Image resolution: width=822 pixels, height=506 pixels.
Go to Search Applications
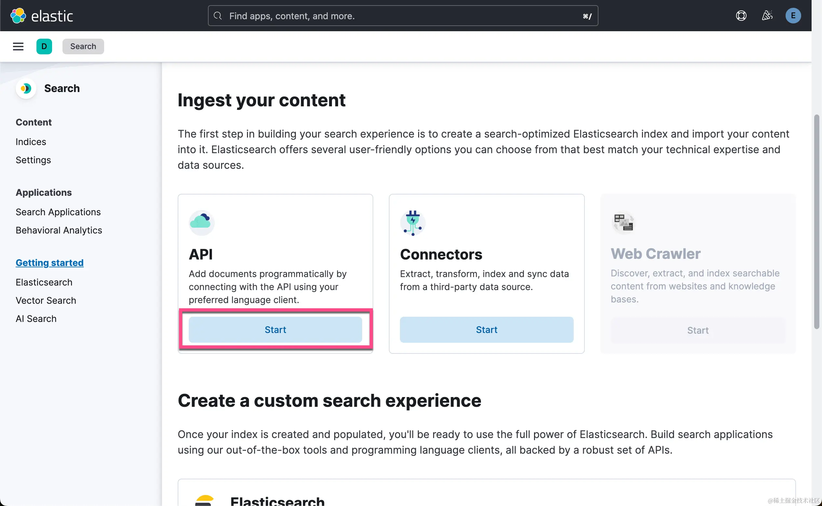point(58,212)
